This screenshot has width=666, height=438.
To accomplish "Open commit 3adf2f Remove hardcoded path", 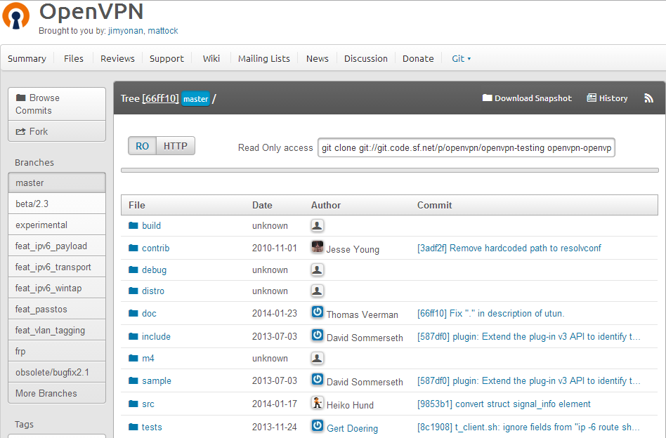I will pos(509,248).
